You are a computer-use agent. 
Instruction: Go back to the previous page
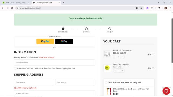[3, 8]
